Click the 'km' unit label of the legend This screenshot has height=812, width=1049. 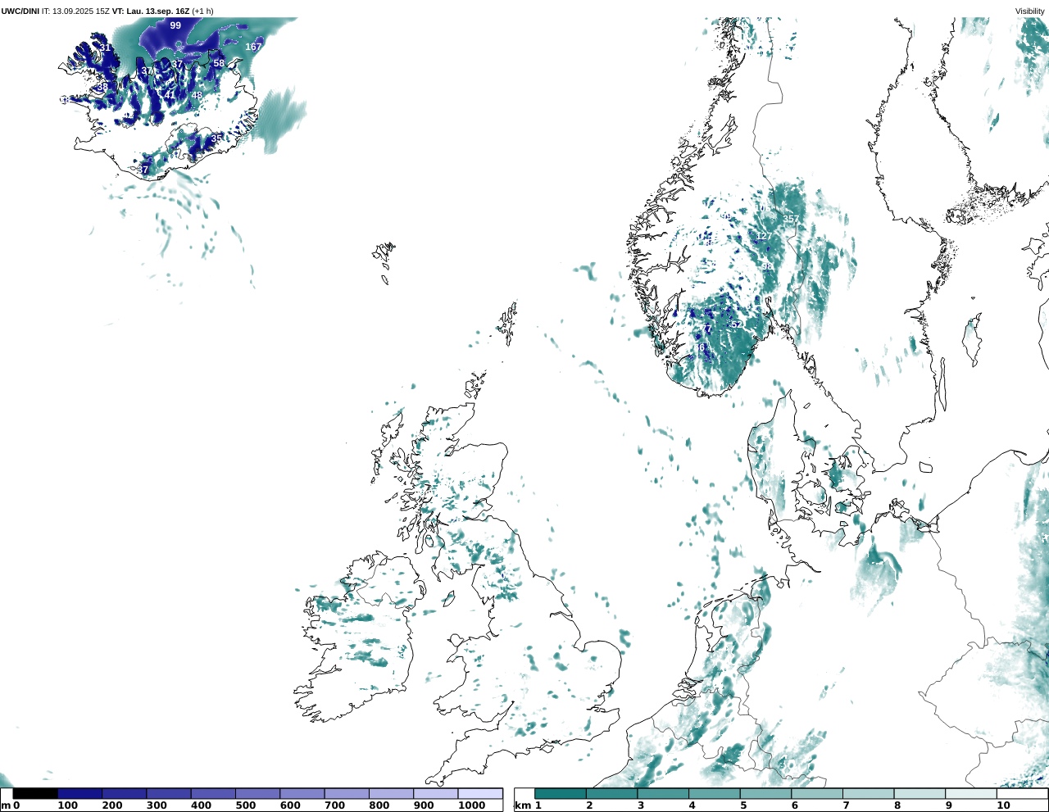coord(523,805)
